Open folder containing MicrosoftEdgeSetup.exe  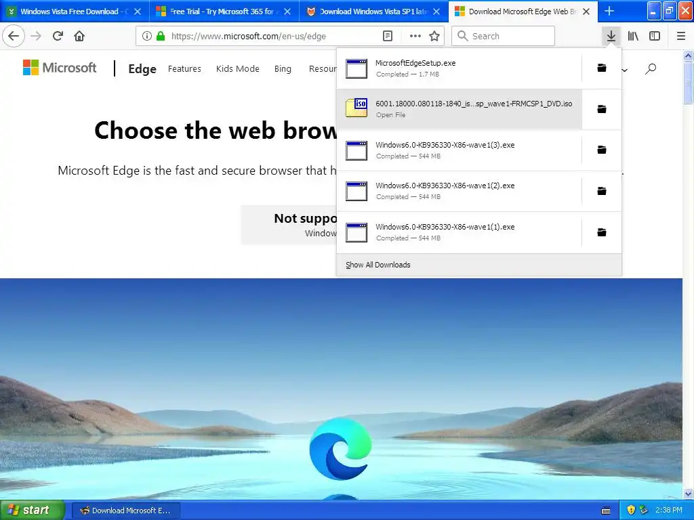pos(602,68)
